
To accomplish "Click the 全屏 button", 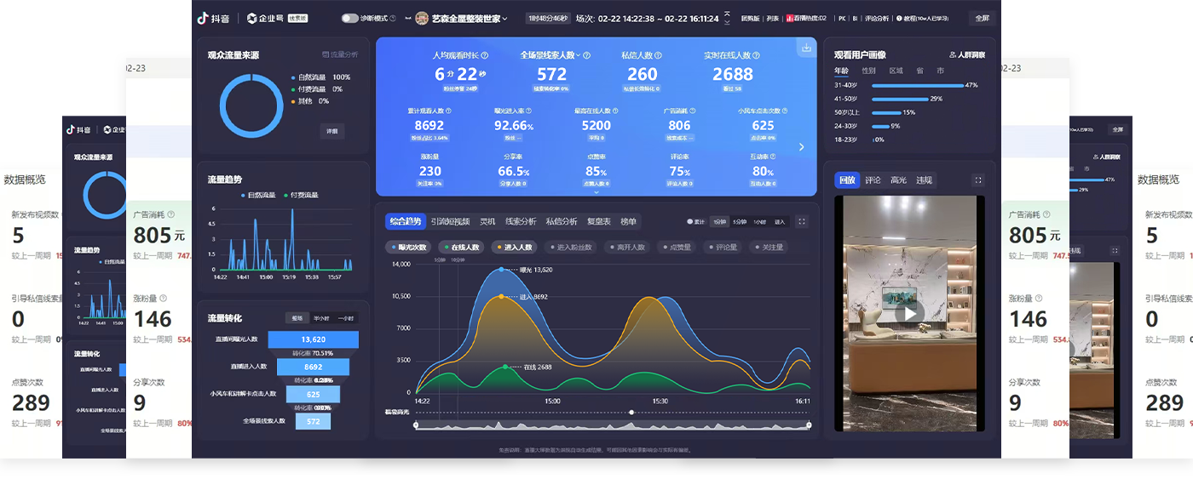I will [982, 18].
